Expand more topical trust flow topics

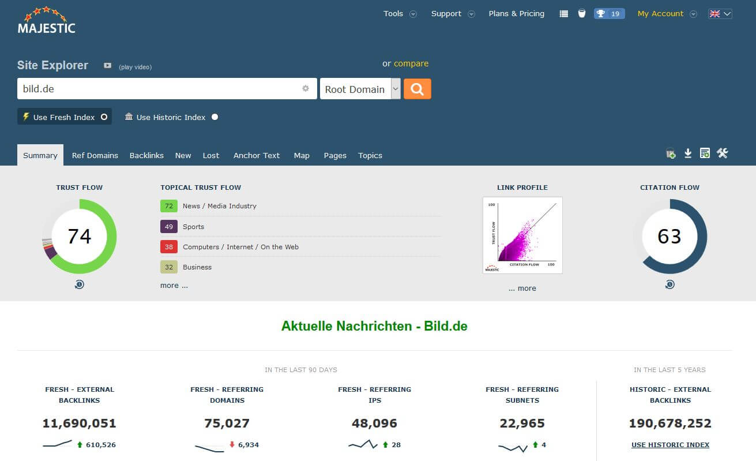[x=174, y=285]
